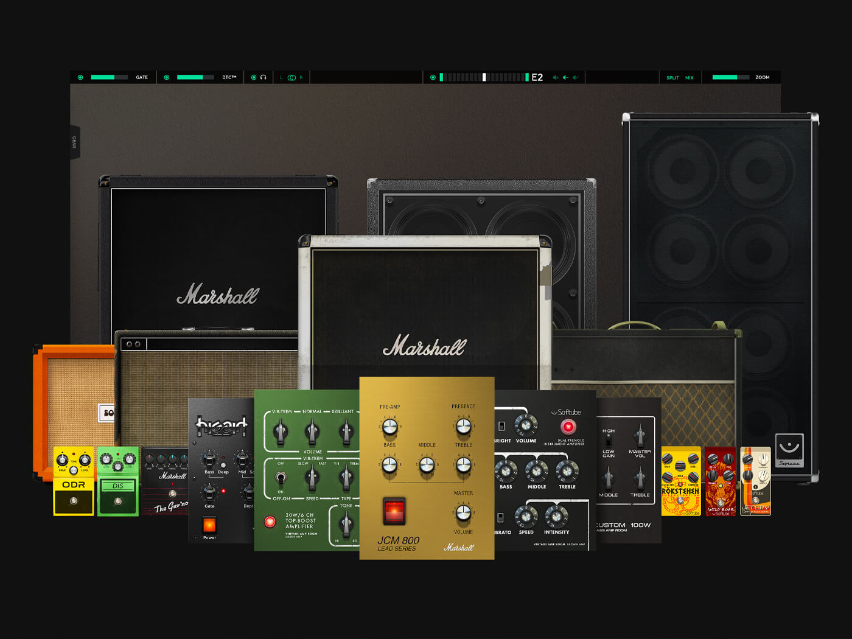Turn the Intensity knob on Dual Tremolo amp

point(556,517)
